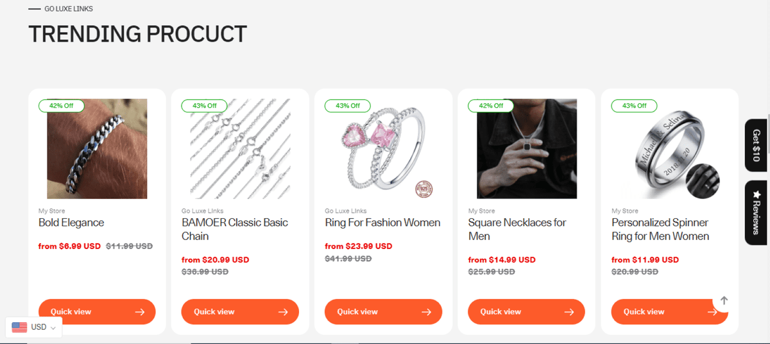Screen dimensions: 770x344
Task: Open the Ring For Fashion Women title
Action: (382, 223)
